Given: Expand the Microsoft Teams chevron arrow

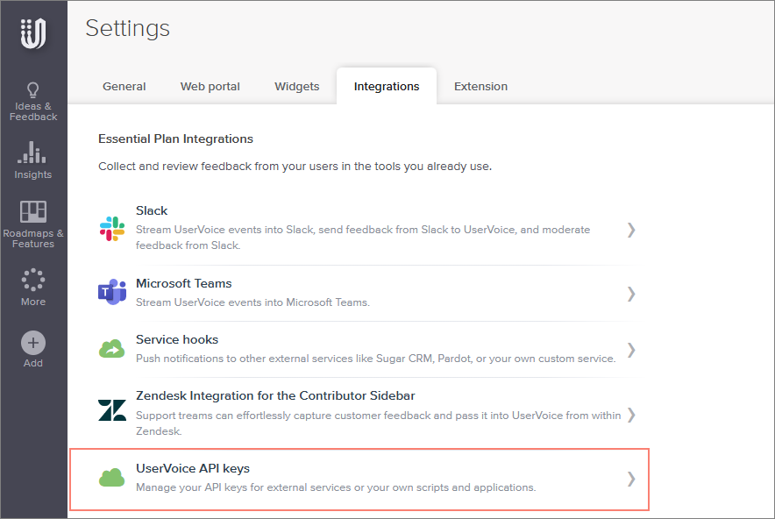Looking at the screenshot, I should pos(630,294).
